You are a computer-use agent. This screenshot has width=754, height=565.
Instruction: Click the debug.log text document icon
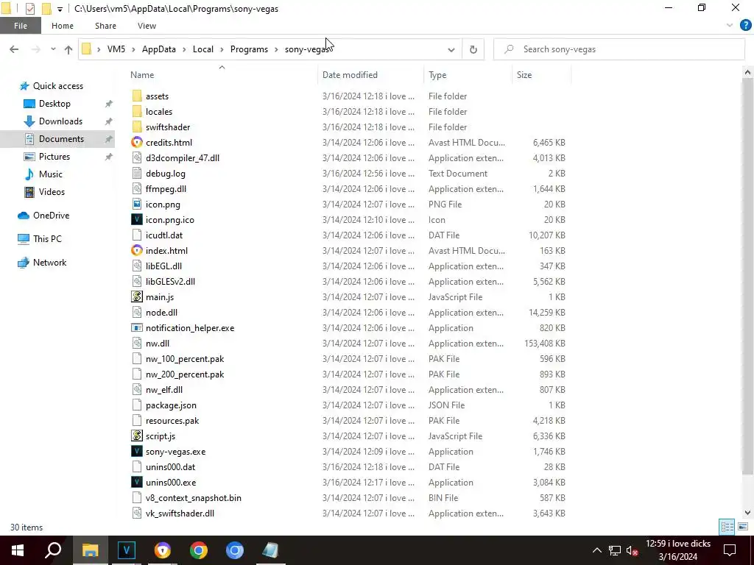137,174
